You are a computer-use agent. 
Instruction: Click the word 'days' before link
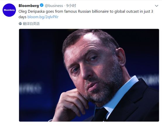[23, 17]
